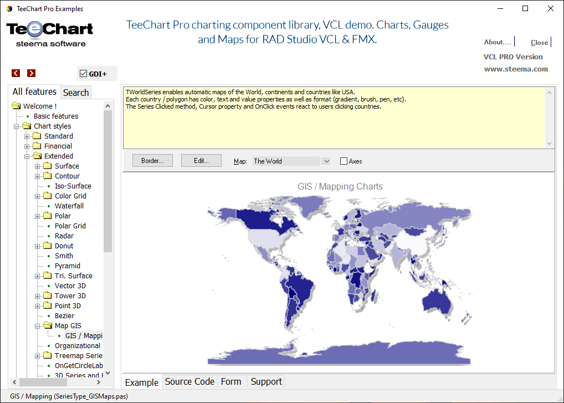Collapse the Chart styles node
This screenshot has height=403, width=564.
click(16, 126)
